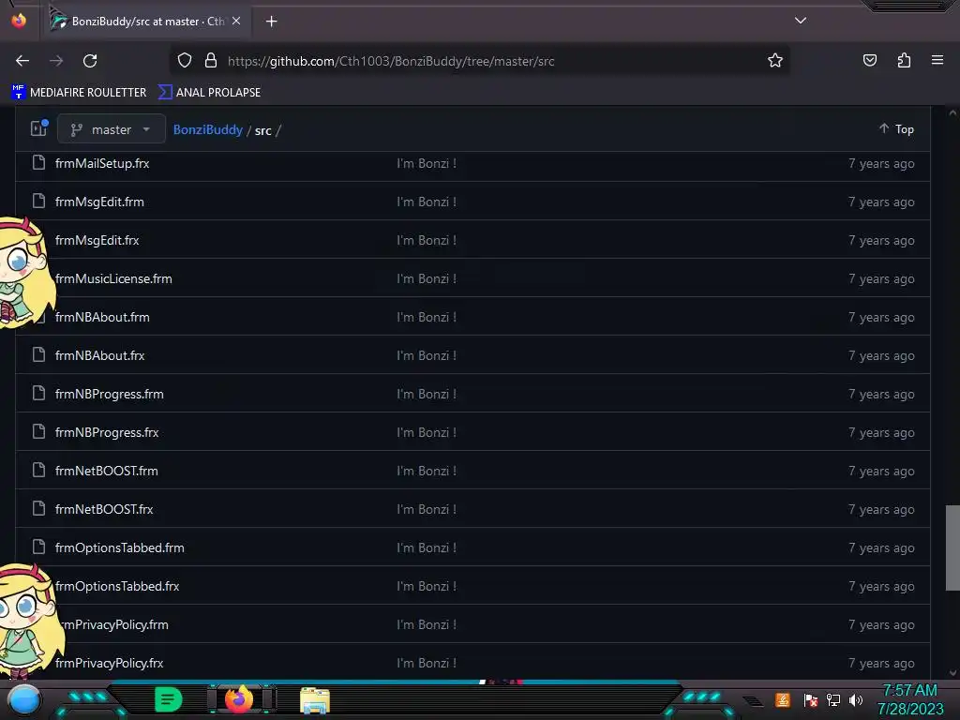View site security padlock info
The height and width of the screenshot is (720, 960).
[x=211, y=61]
